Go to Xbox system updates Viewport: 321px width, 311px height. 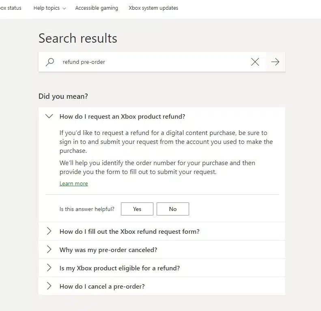coord(153,8)
